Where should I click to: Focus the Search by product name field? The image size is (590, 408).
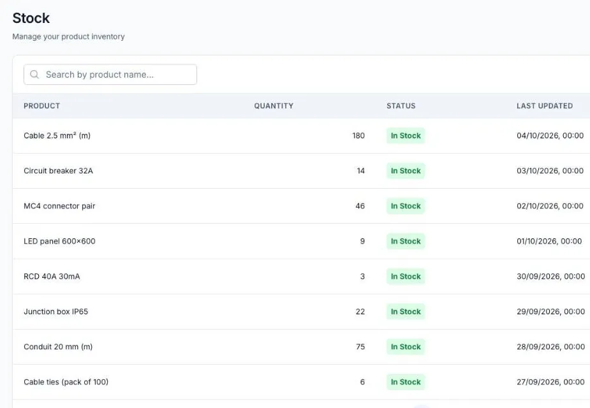coord(110,75)
